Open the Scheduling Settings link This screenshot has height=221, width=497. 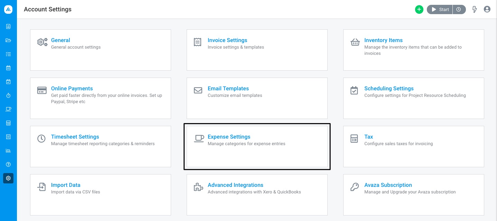pos(389,89)
